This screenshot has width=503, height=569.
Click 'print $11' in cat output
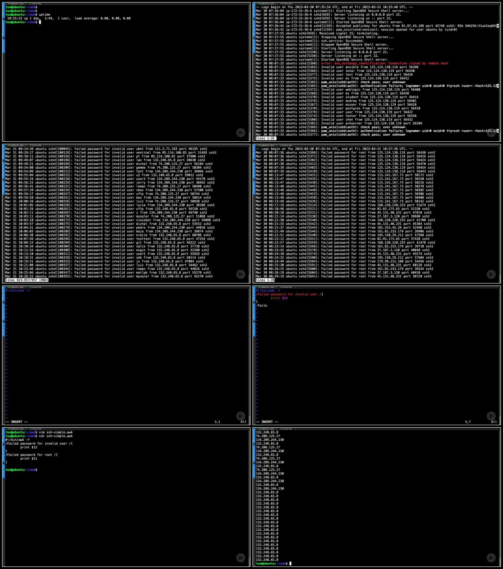pyautogui.click(x=29, y=458)
